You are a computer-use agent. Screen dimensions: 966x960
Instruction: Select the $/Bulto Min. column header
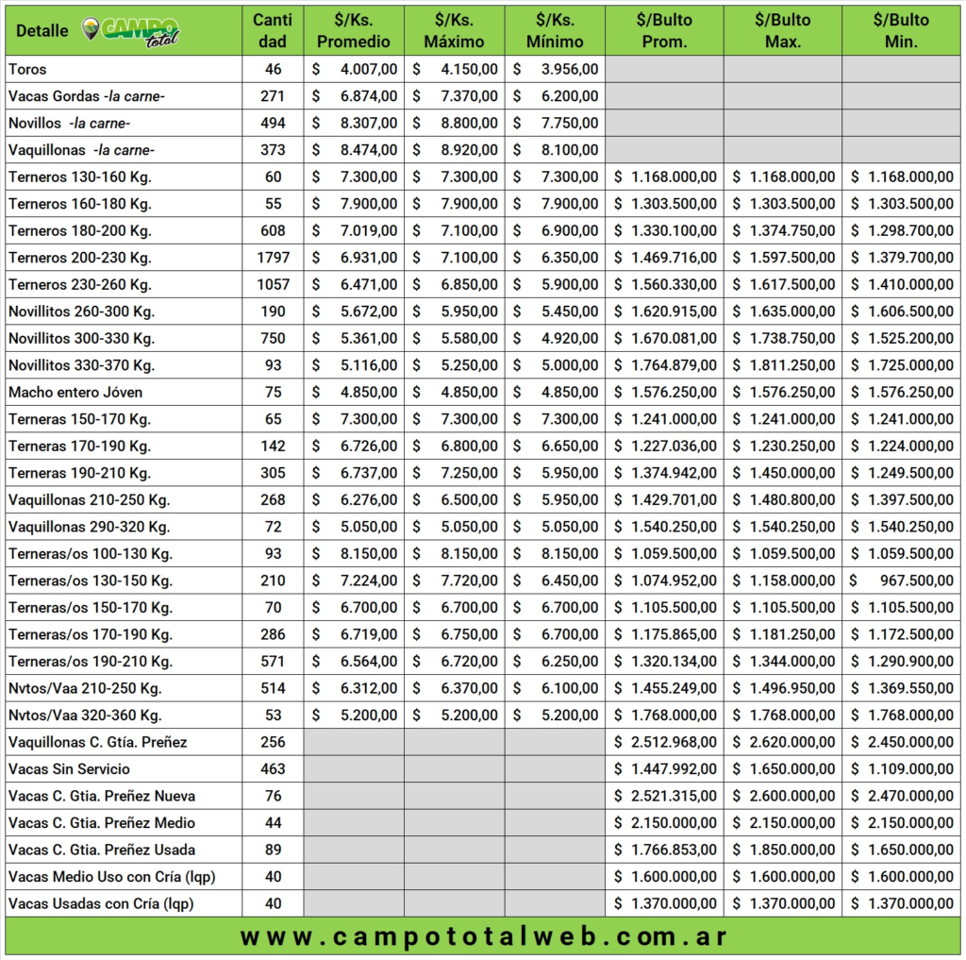[902, 30]
